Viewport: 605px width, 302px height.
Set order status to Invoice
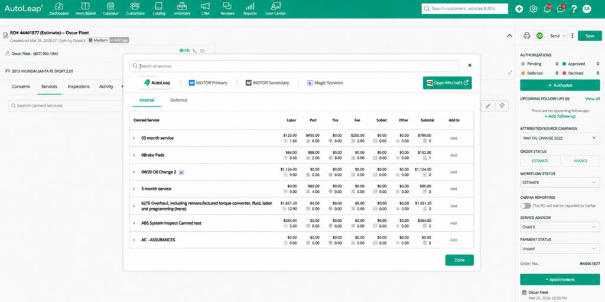[580, 160]
